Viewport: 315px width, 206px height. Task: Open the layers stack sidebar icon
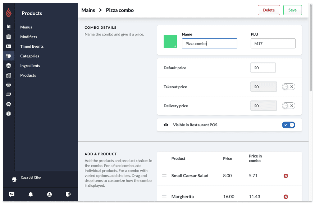(9, 66)
